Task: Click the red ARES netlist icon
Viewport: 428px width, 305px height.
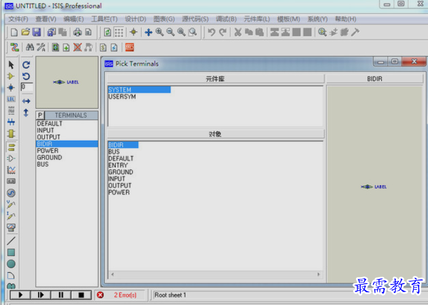Action: 130,47
